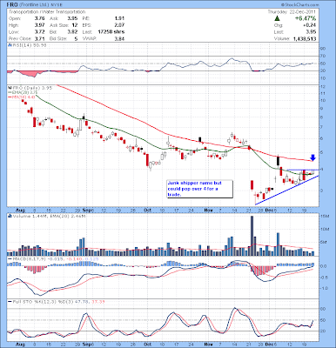Image resolution: width=336 pixels, height=348 pixels.
Task: Click the Aug label under stochastic panel
Action: click(x=21, y=345)
